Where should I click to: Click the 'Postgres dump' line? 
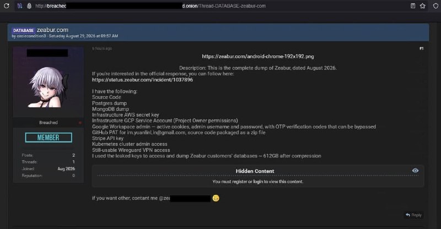(x=109, y=103)
